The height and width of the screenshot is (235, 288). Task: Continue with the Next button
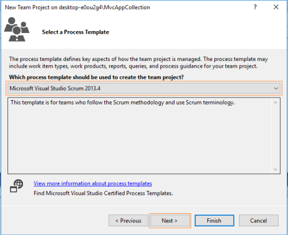pyautogui.click(x=170, y=221)
